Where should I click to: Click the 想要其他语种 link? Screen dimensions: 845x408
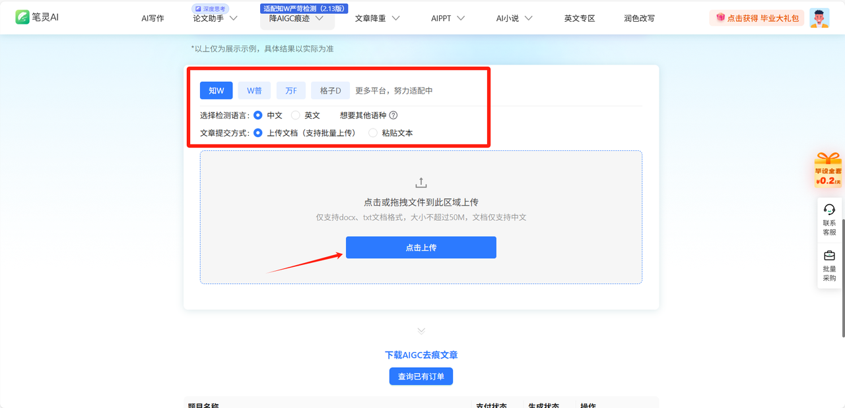362,115
